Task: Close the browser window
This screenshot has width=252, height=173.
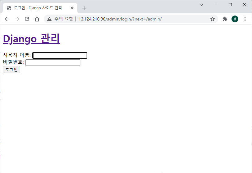Action: click(245, 5)
